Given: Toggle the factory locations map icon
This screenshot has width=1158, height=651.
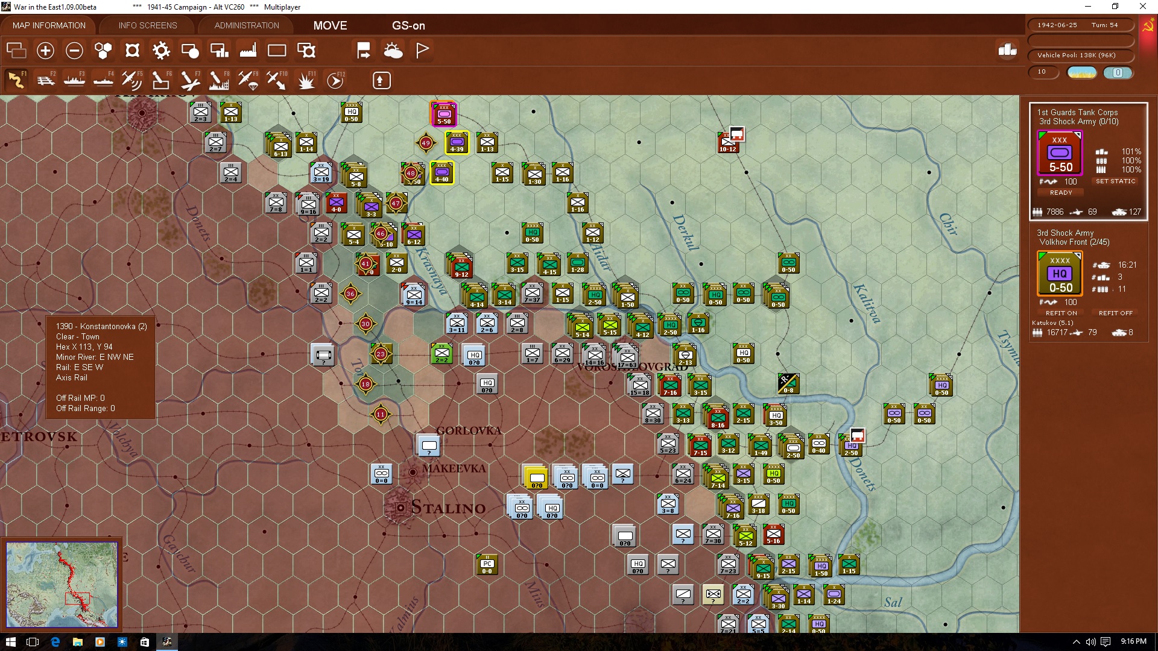Looking at the screenshot, I should pyautogui.click(x=248, y=51).
